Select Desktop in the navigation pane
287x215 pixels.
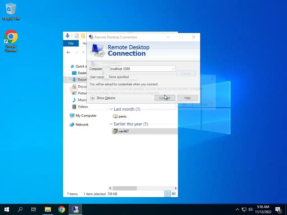[79, 73]
